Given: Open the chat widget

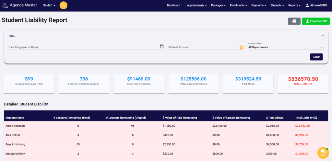Looking at the screenshot, I should tap(323, 153).
